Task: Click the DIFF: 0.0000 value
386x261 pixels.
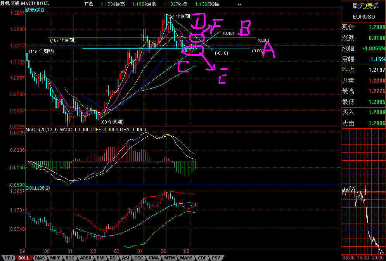Action: 105,129
